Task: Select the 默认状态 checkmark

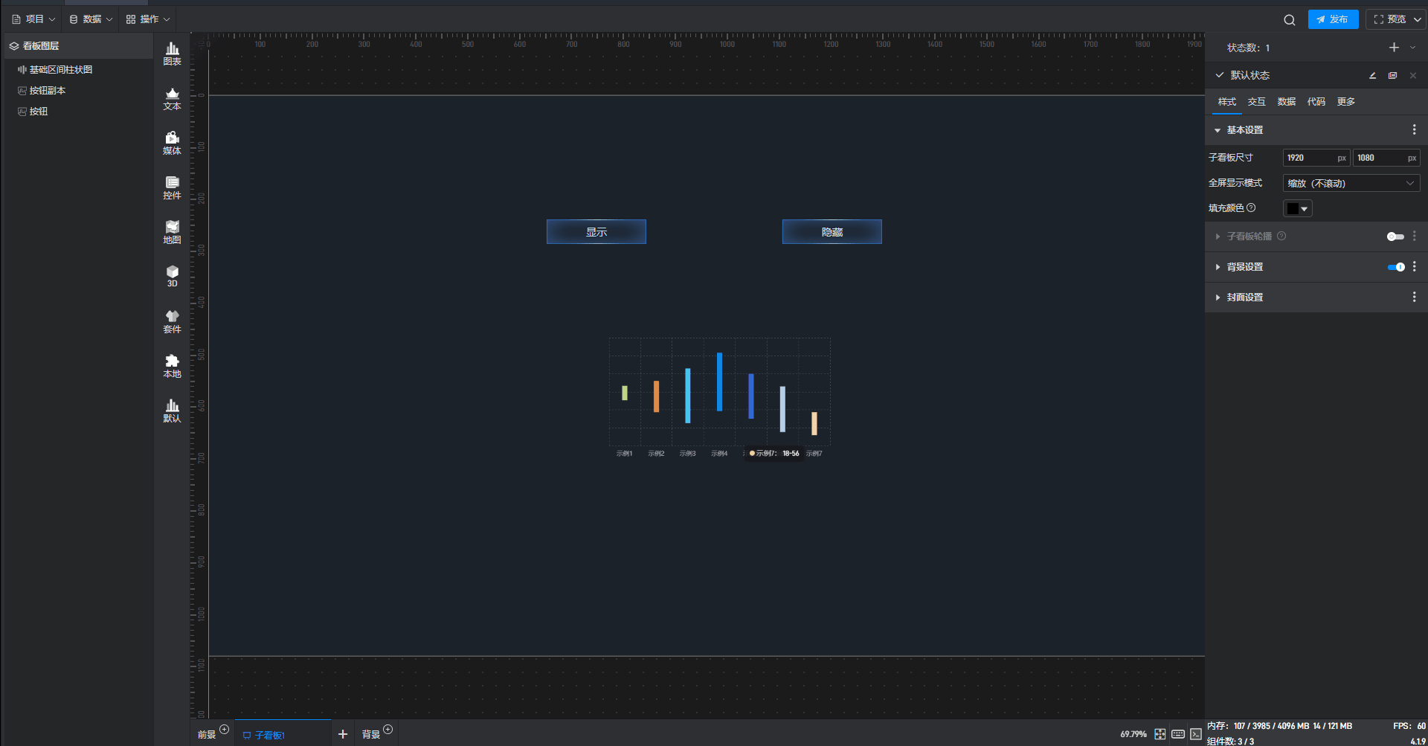Action: tap(1220, 75)
